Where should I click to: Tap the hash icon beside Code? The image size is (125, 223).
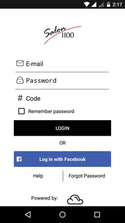[x=20, y=98]
